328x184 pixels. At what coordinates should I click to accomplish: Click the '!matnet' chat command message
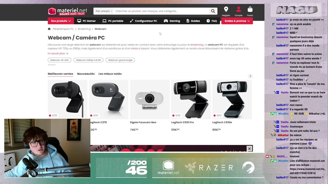pyautogui.click(x=294, y=156)
